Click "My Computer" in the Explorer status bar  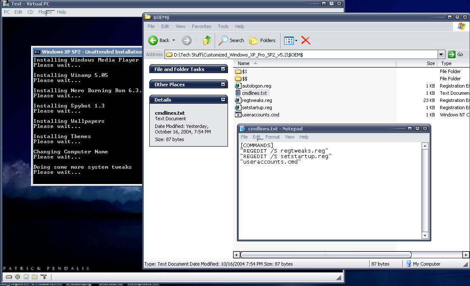click(427, 264)
